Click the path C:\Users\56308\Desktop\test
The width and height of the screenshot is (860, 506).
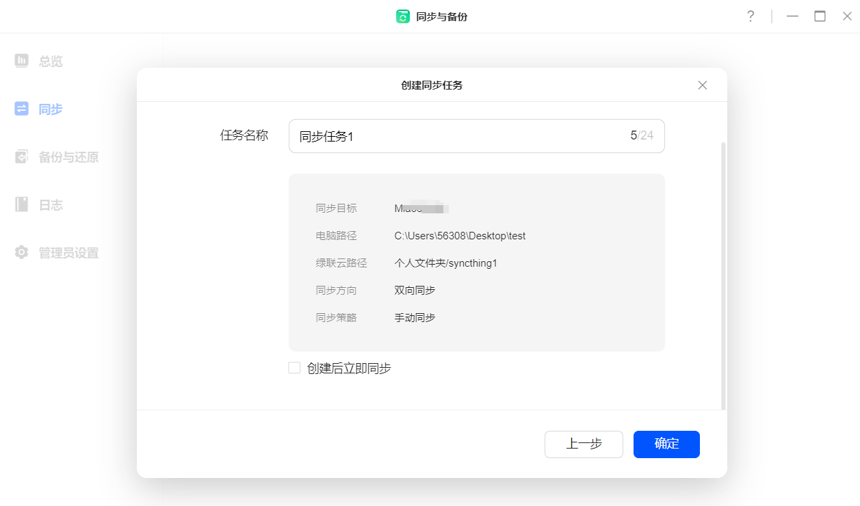pos(460,236)
